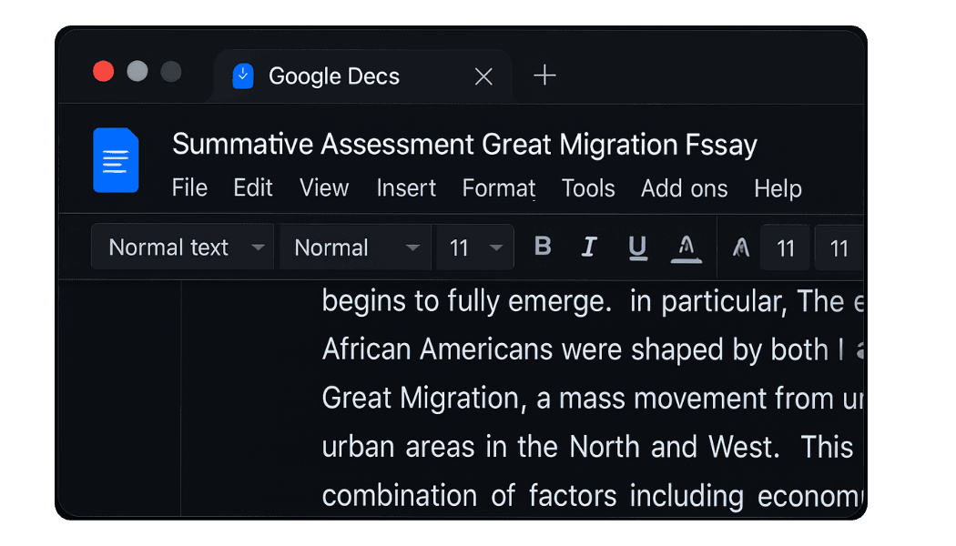Open the underlined A text color picker

point(686,248)
